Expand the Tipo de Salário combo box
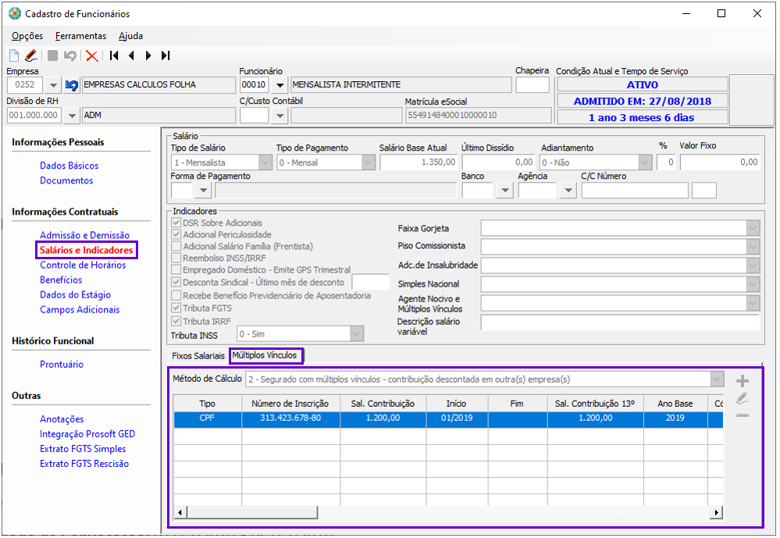This screenshot has width=780, height=538. pos(265,162)
